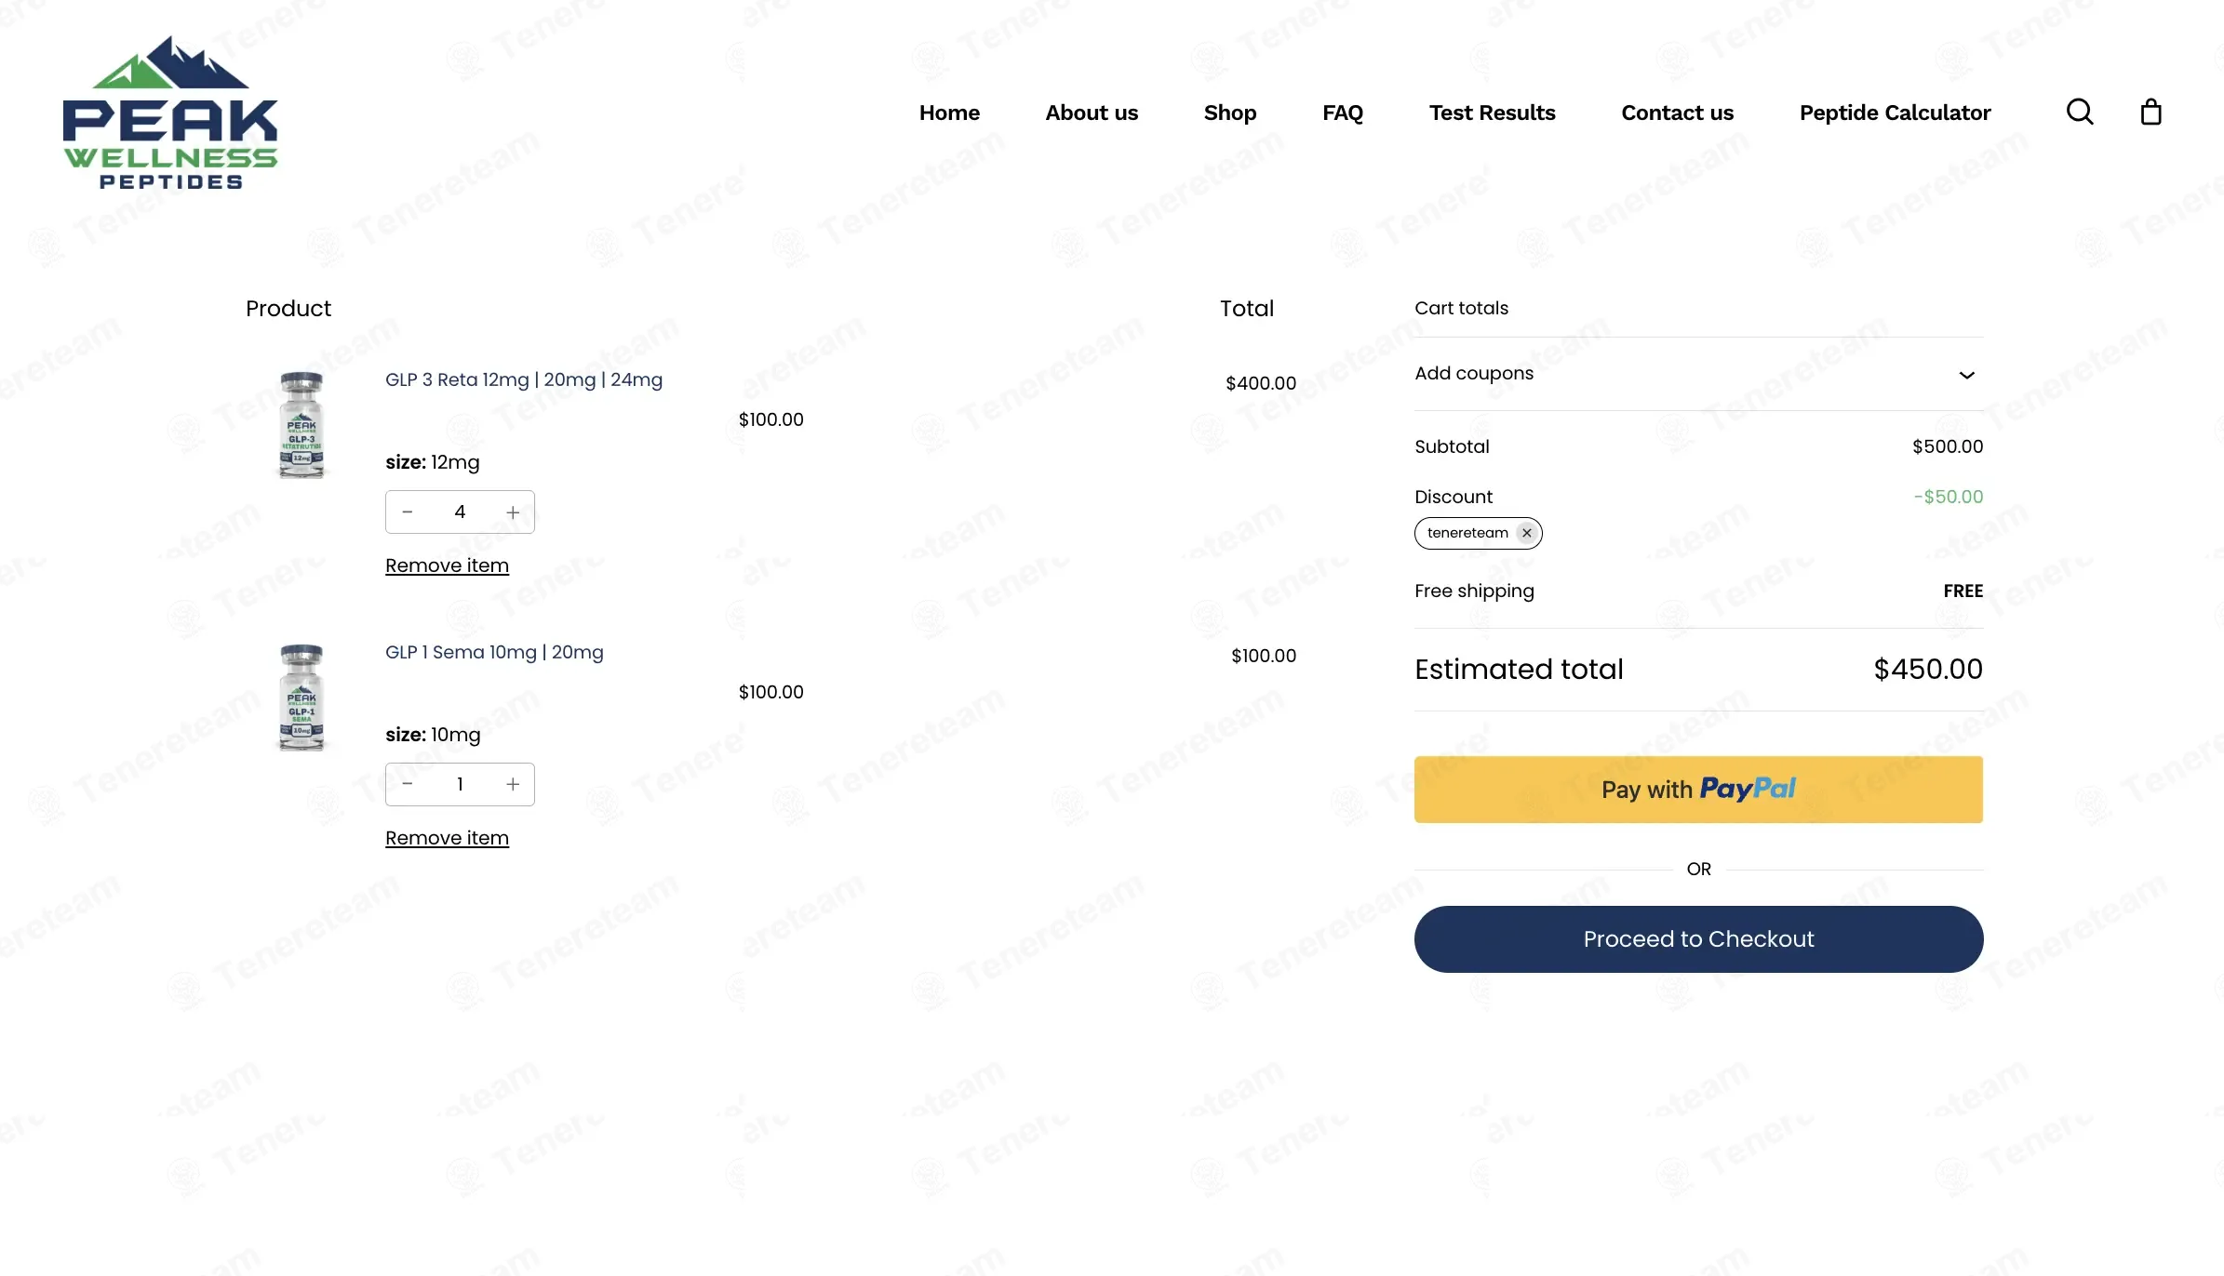2224x1276 pixels.
Task: Click the GLP 3 Reta vial thumbnail
Action: [301, 425]
